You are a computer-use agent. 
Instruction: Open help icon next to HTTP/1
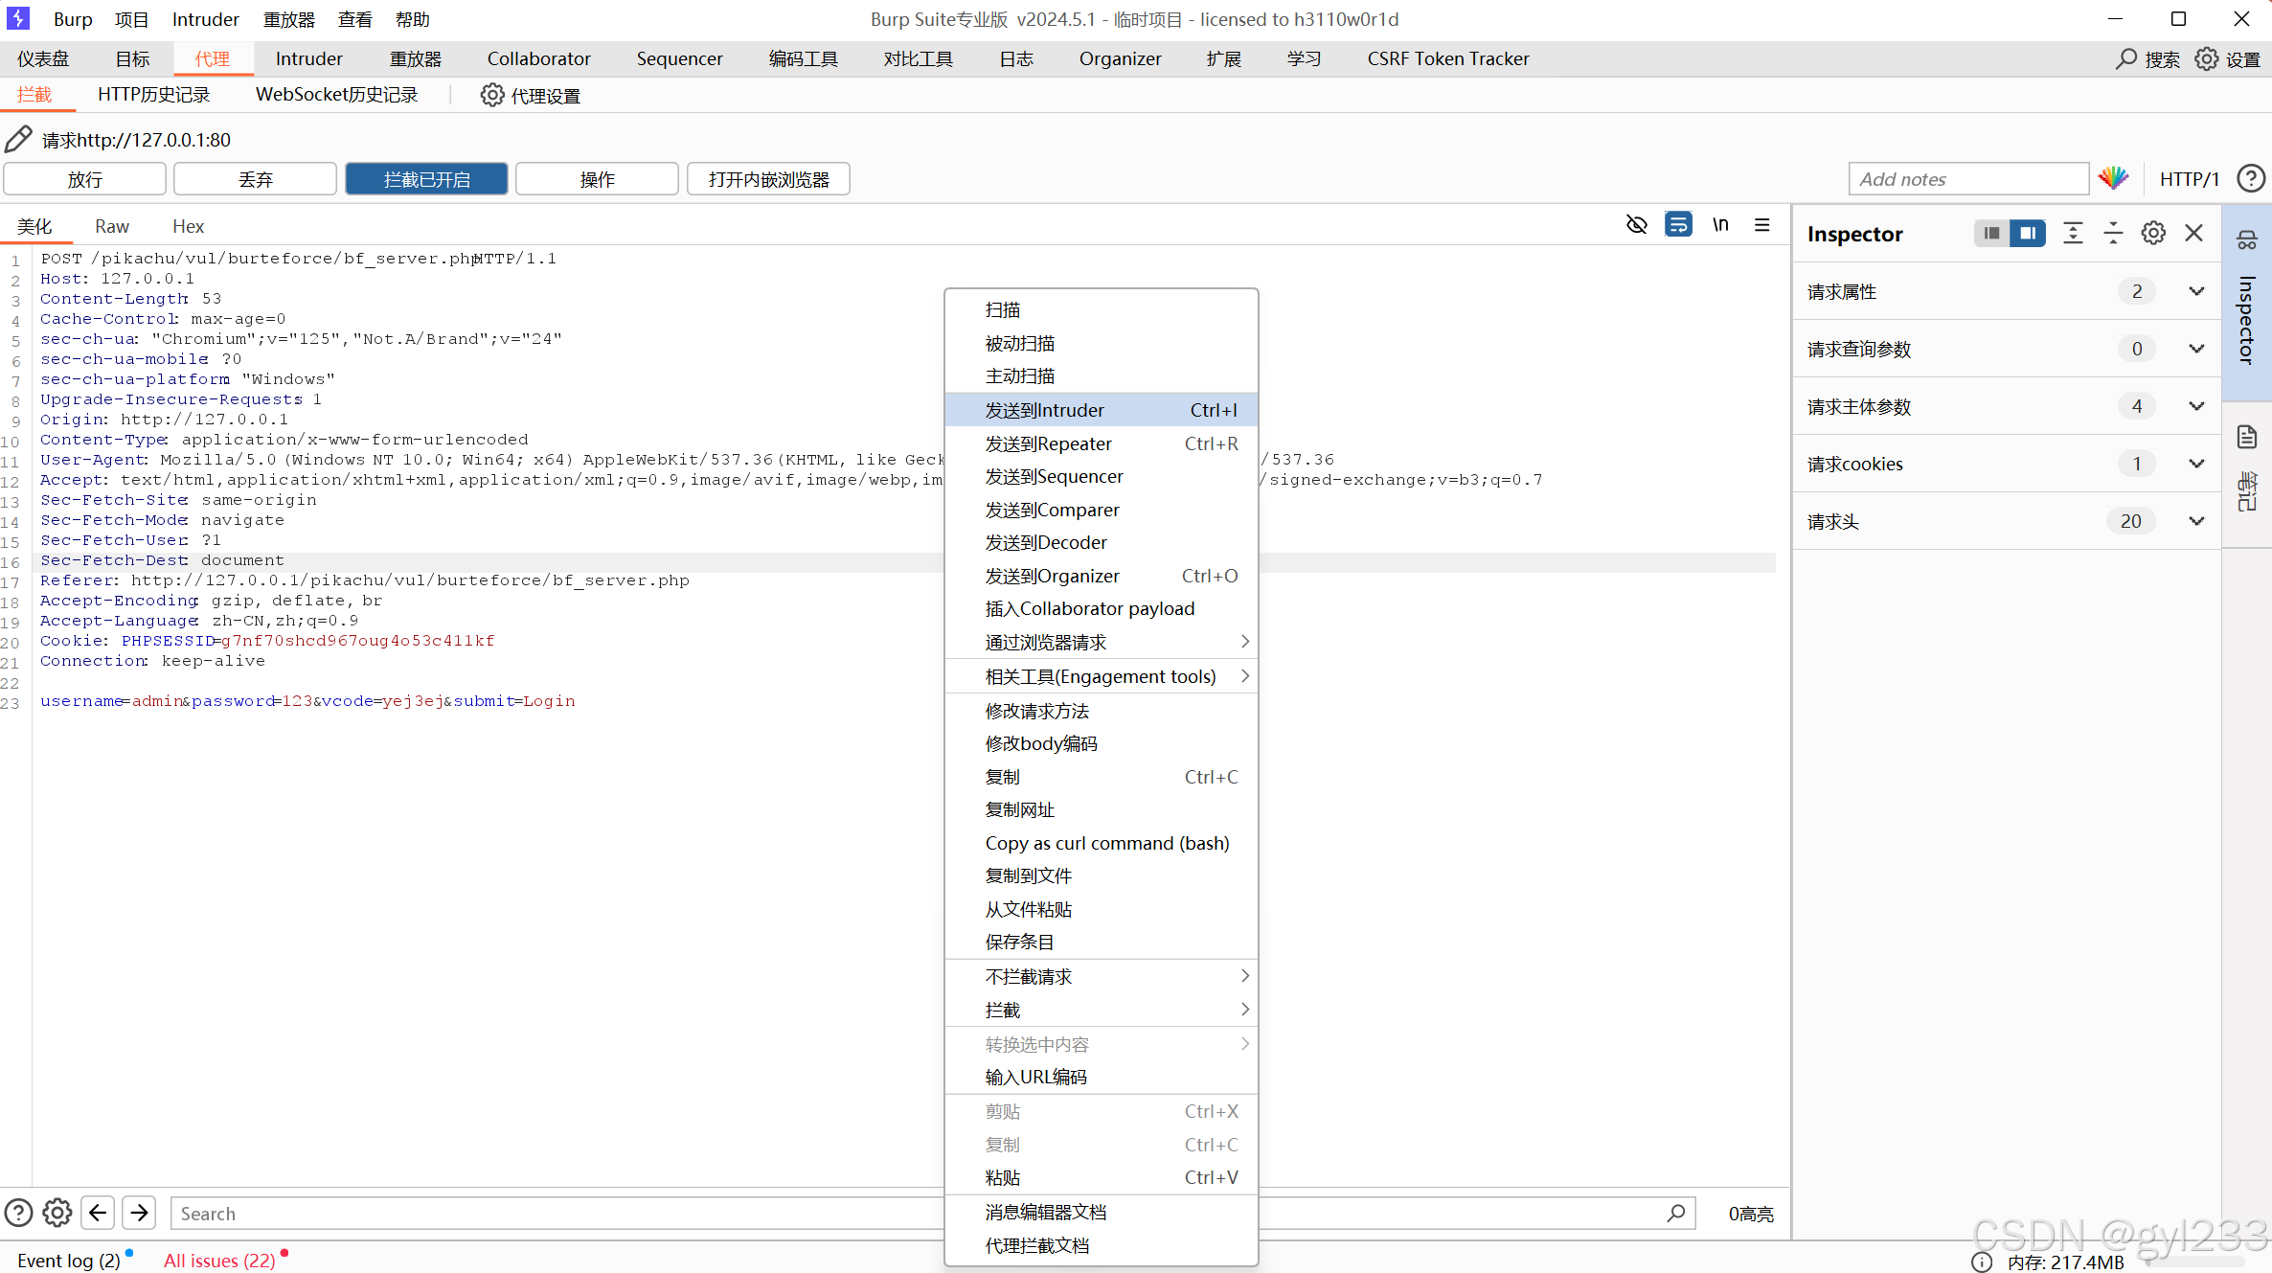2251,178
